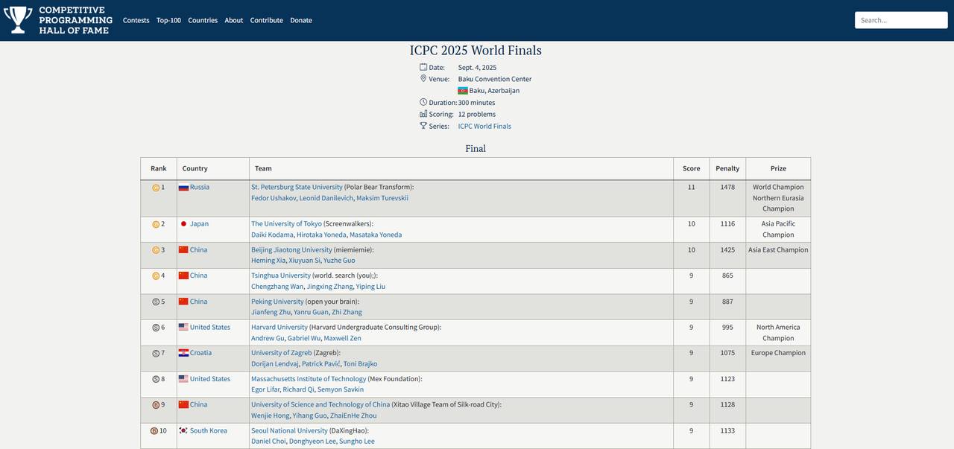This screenshot has width=954, height=449.
Task: Click the Japan flag icon
Action: (183, 223)
